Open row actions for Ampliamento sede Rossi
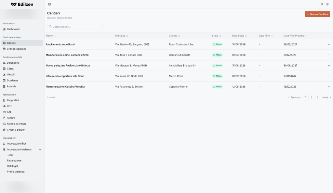Viewport: 333px width, 193px height. [x=329, y=44]
